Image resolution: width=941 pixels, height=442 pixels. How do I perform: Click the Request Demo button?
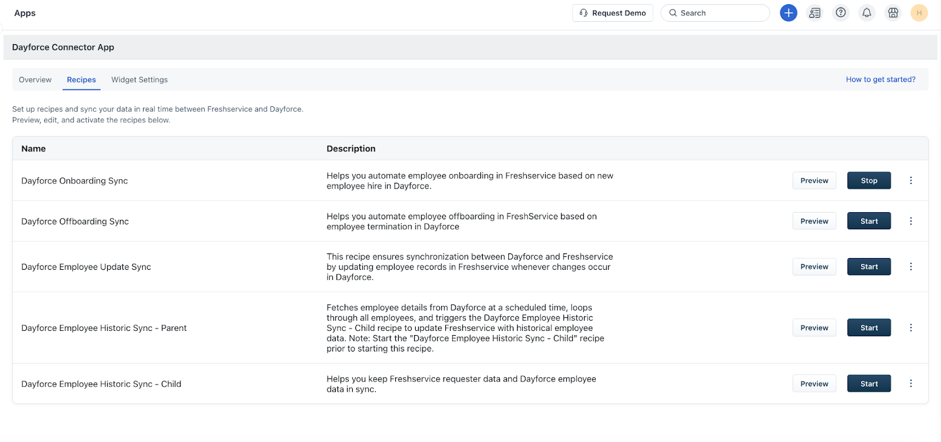(x=612, y=13)
